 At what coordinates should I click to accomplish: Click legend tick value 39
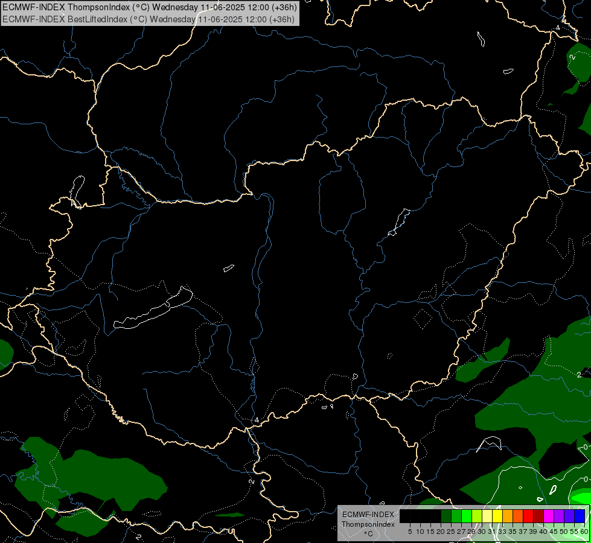click(x=533, y=532)
